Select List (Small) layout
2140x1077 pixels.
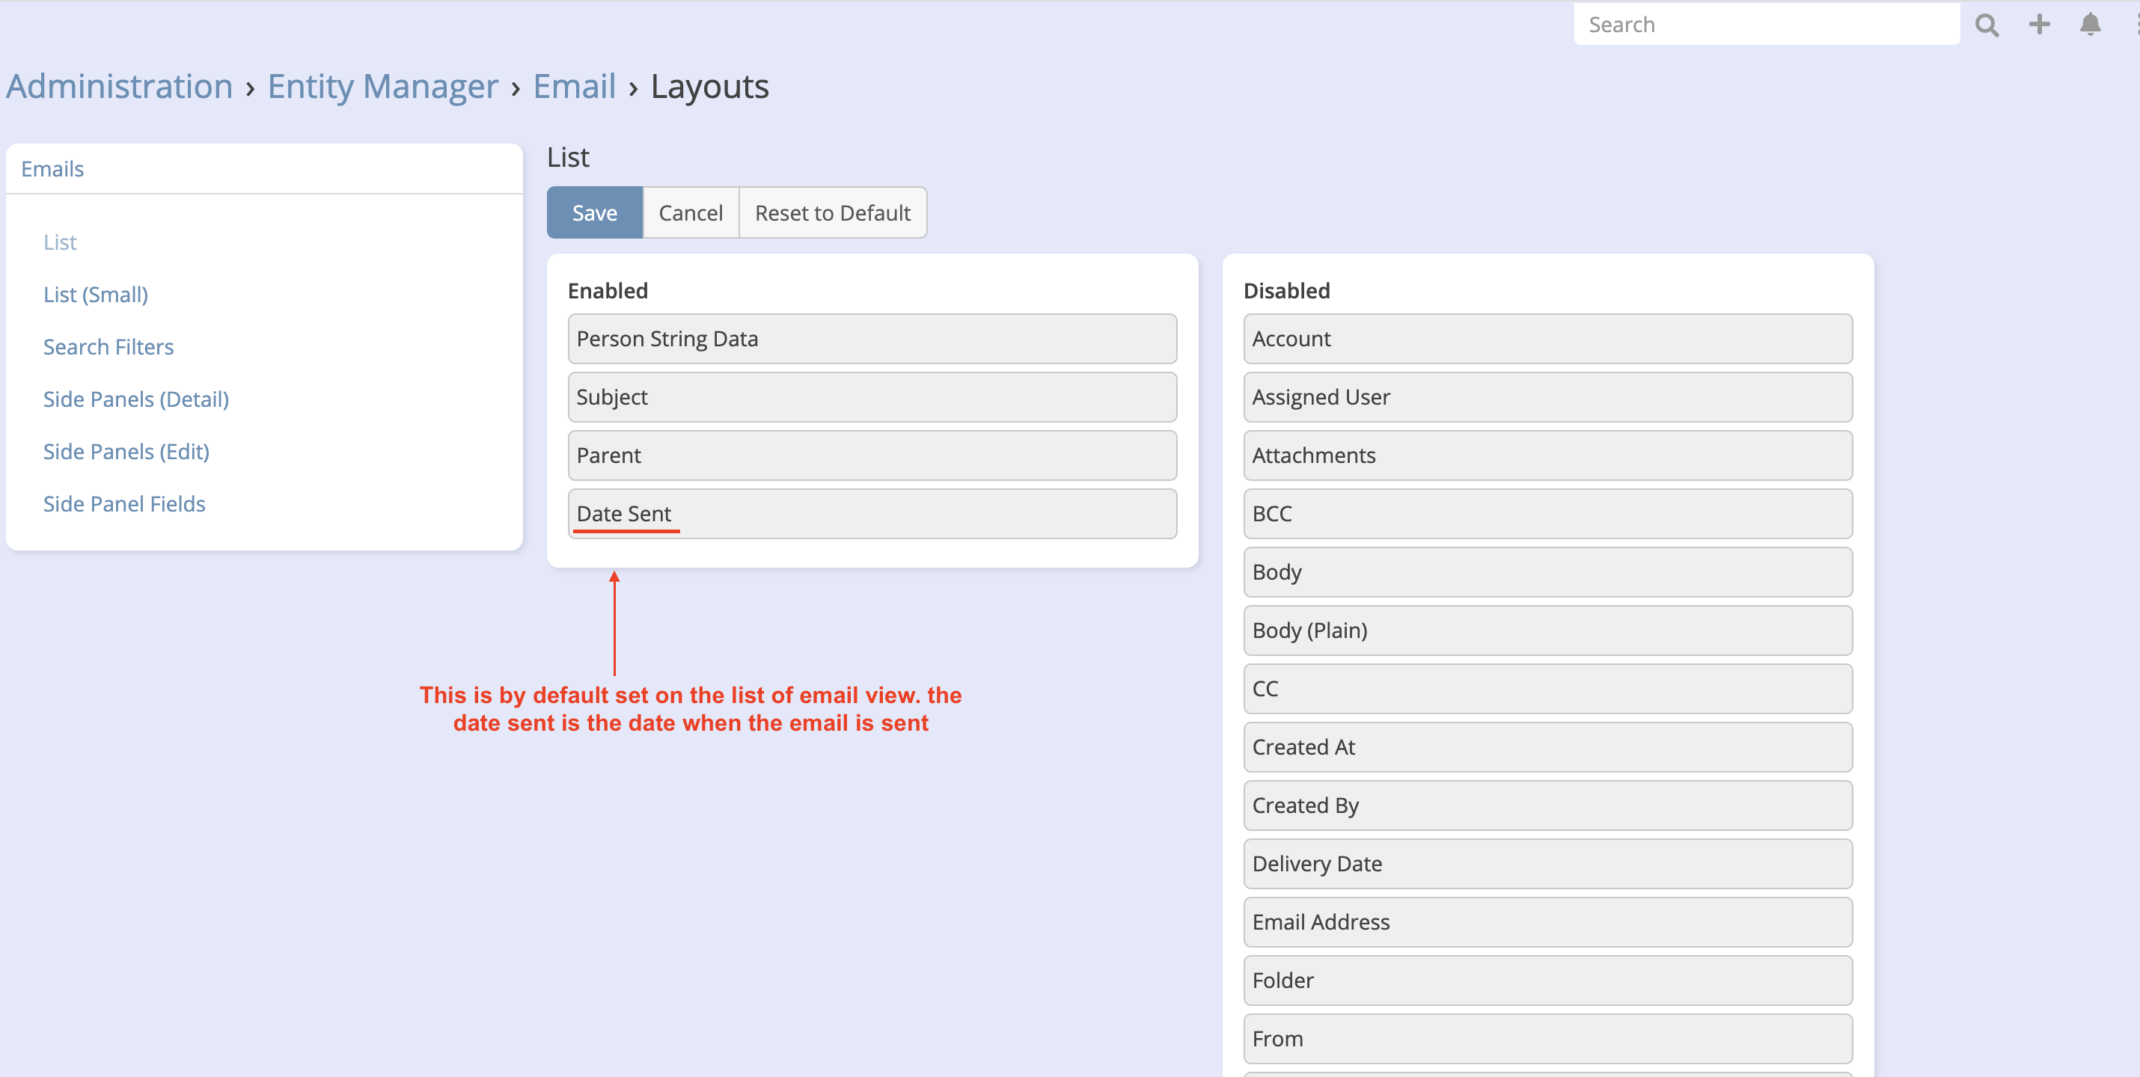click(96, 294)
